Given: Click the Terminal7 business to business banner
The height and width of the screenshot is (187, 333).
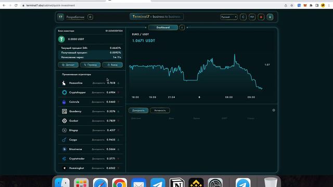Looking at the screenshot, I should tap(157, 17).
